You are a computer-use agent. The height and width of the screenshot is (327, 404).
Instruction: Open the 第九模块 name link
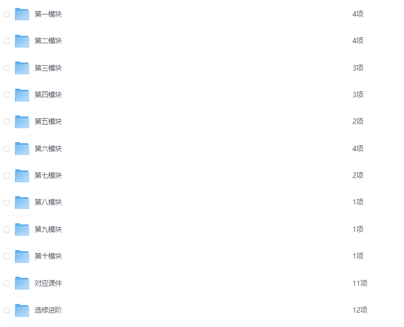48,229
